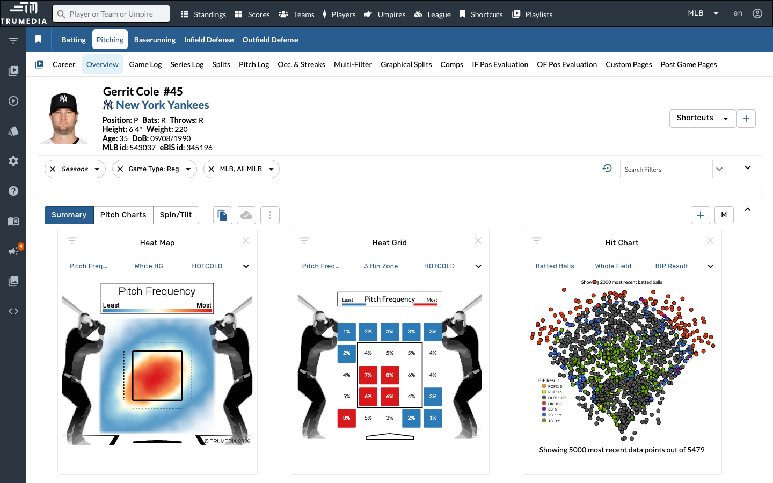This screenshot has height=483, width=773.
Task: Open the Graphical Splits subtab
Action: (x=406, y=64)
